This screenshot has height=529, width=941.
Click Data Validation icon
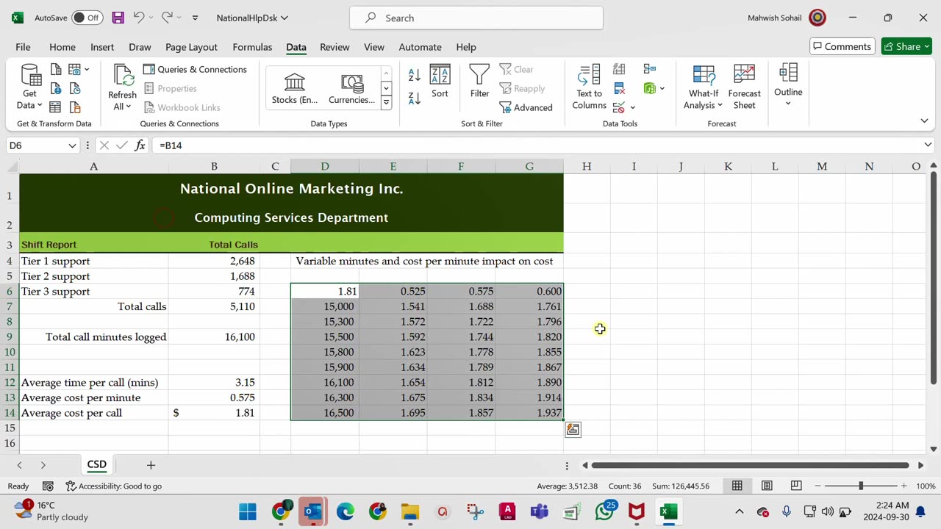[619, 108]
